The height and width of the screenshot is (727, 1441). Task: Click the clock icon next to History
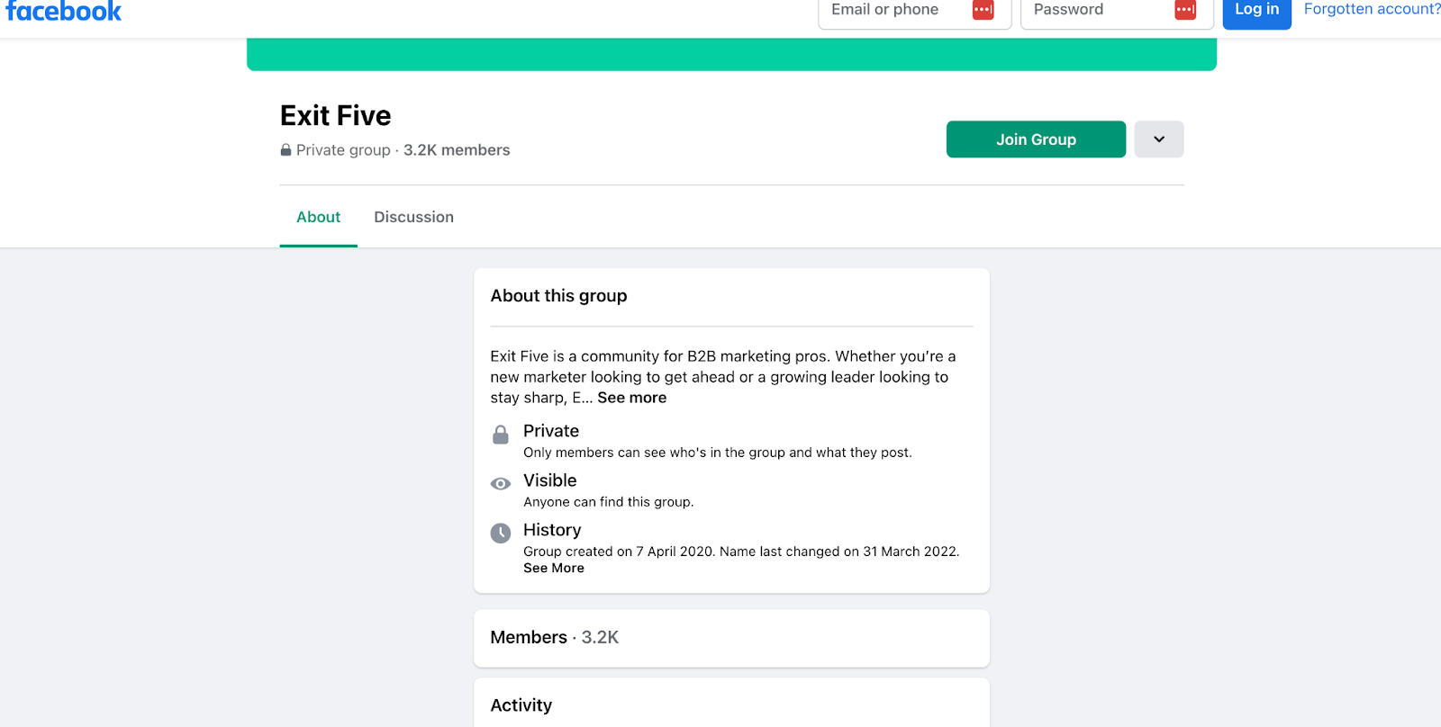(501, 534)
